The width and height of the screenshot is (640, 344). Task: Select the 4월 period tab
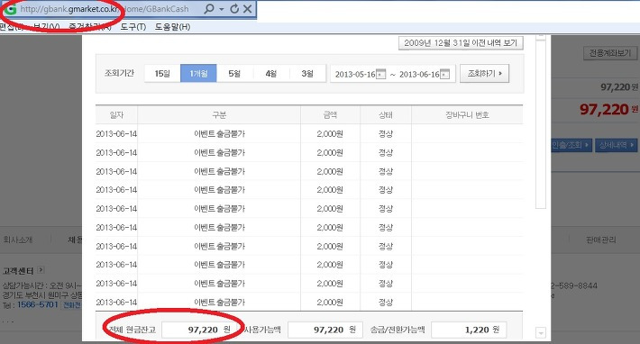click(271, 74)
